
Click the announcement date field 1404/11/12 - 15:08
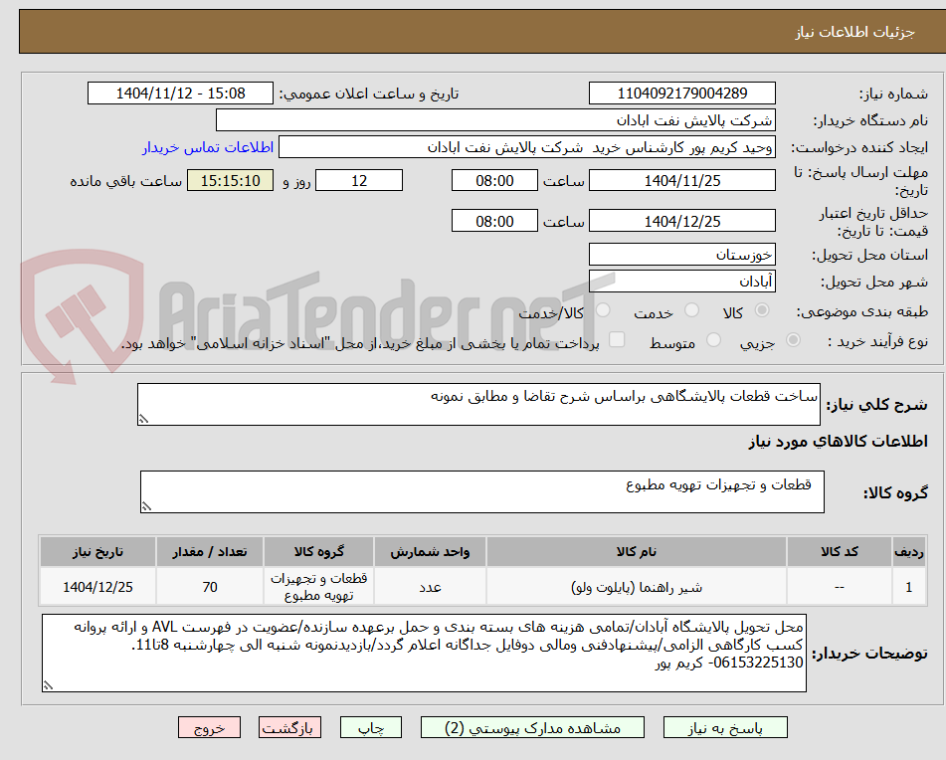(x=180, y=94)
